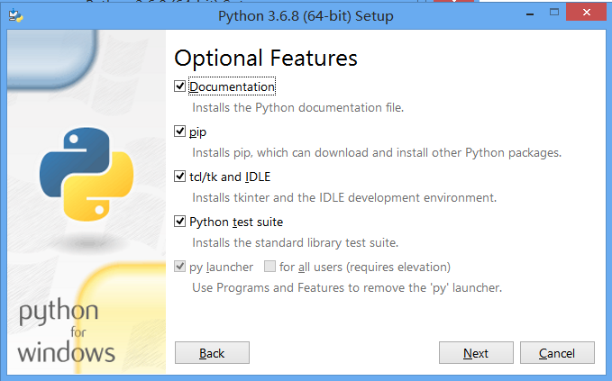Click the pip description text
The image size is (612, 381).
377,152
